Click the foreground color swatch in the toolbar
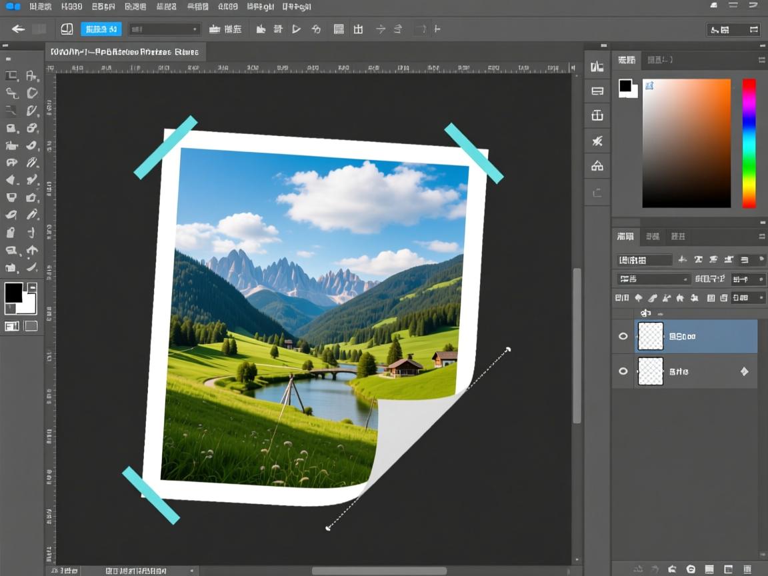 [x=13, y=293]
